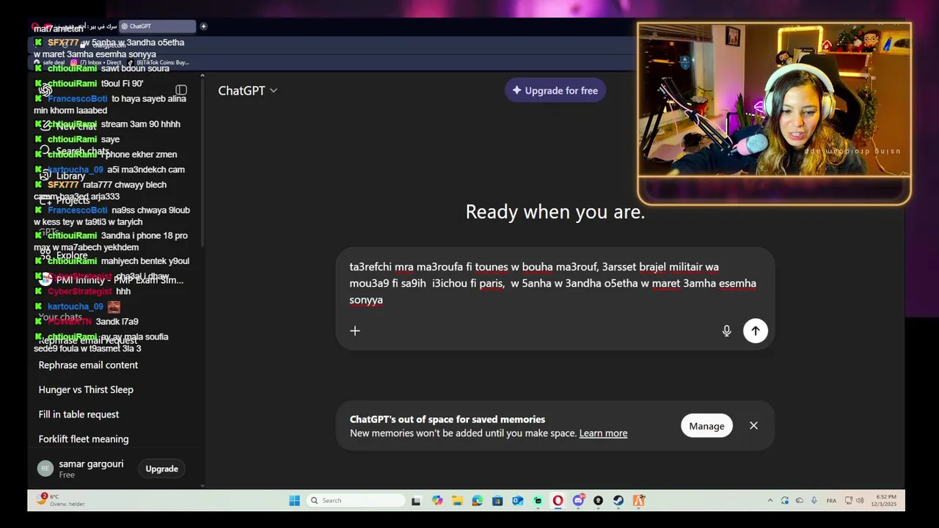Open Task View on the taskbar
Viewport: 939px width, 528px height.
[416, 500]
